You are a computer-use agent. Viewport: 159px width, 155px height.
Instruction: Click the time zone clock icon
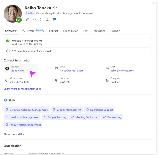click(x=8, y=51)
